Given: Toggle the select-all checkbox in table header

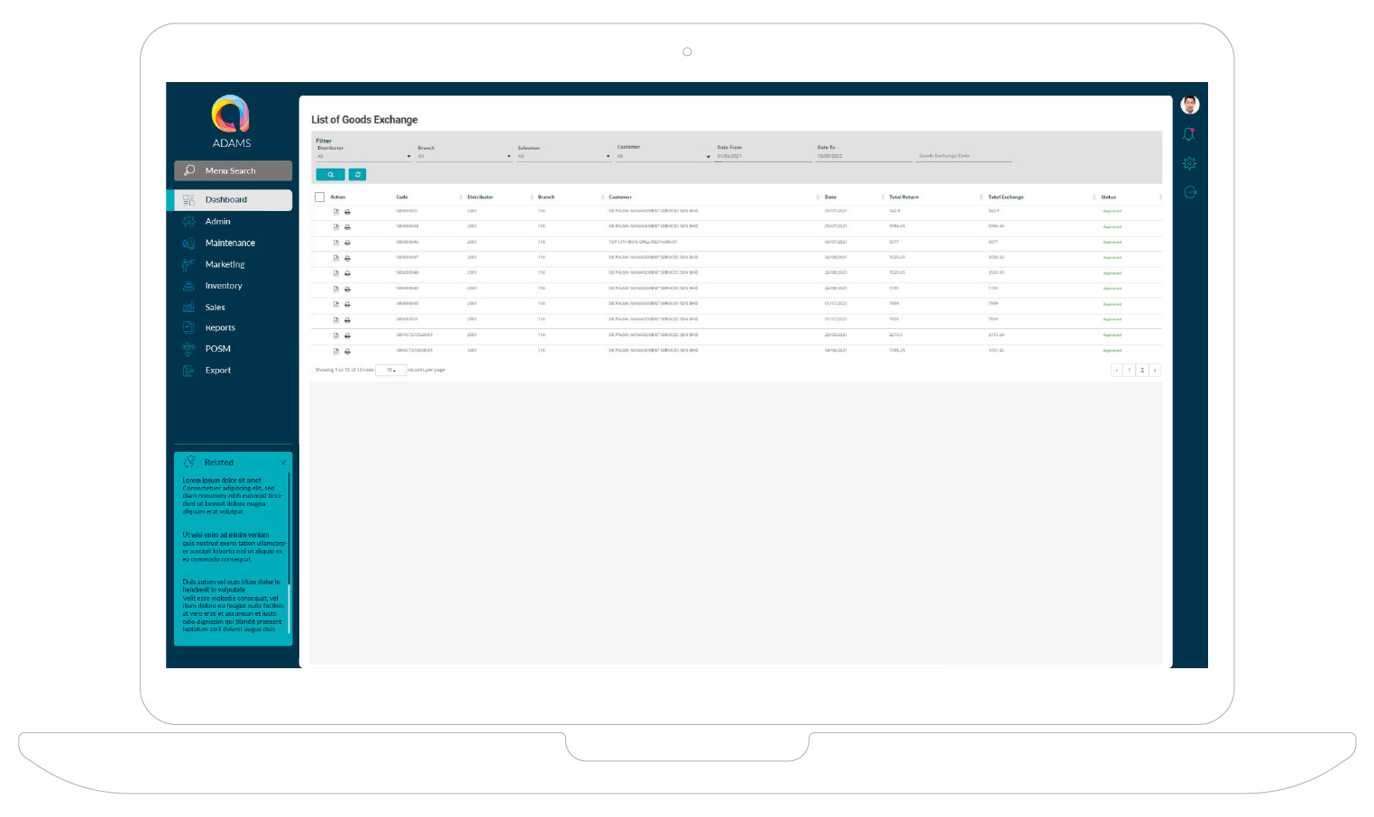Looking at the screenshot, I should (319, 197).
